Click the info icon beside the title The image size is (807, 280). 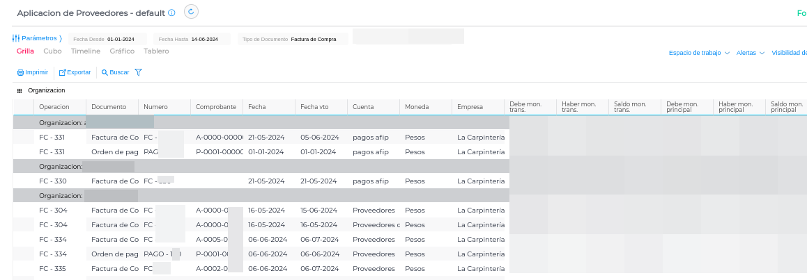[171, 13]
